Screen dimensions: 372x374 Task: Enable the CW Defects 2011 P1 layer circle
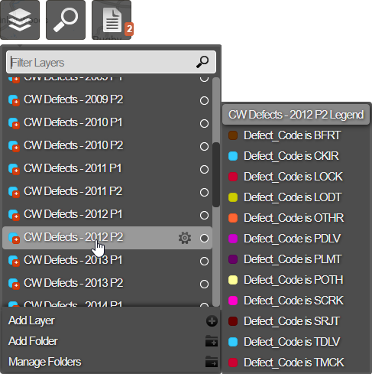(204, 169)
